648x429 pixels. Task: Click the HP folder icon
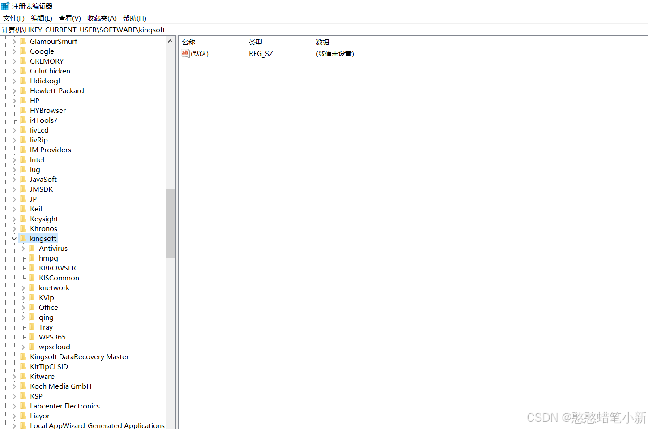[x=23, y=100]
